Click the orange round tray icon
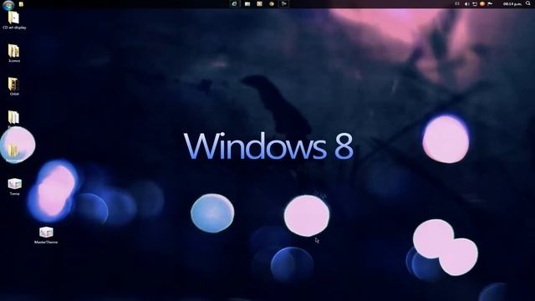Screen dimensions: 535x301 (482, 3)
